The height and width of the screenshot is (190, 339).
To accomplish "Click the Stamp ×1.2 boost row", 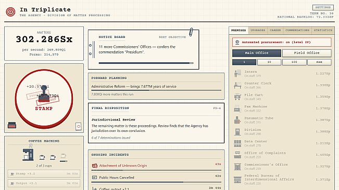I will (x=44, y=173).
